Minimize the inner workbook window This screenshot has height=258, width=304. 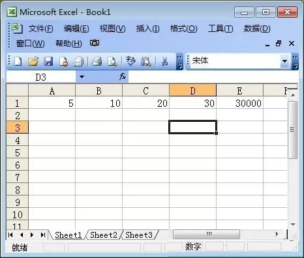click(267, 44)
